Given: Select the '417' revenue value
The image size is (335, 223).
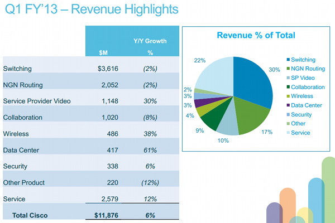Looking at the screenshot, I should click(112, 150).
